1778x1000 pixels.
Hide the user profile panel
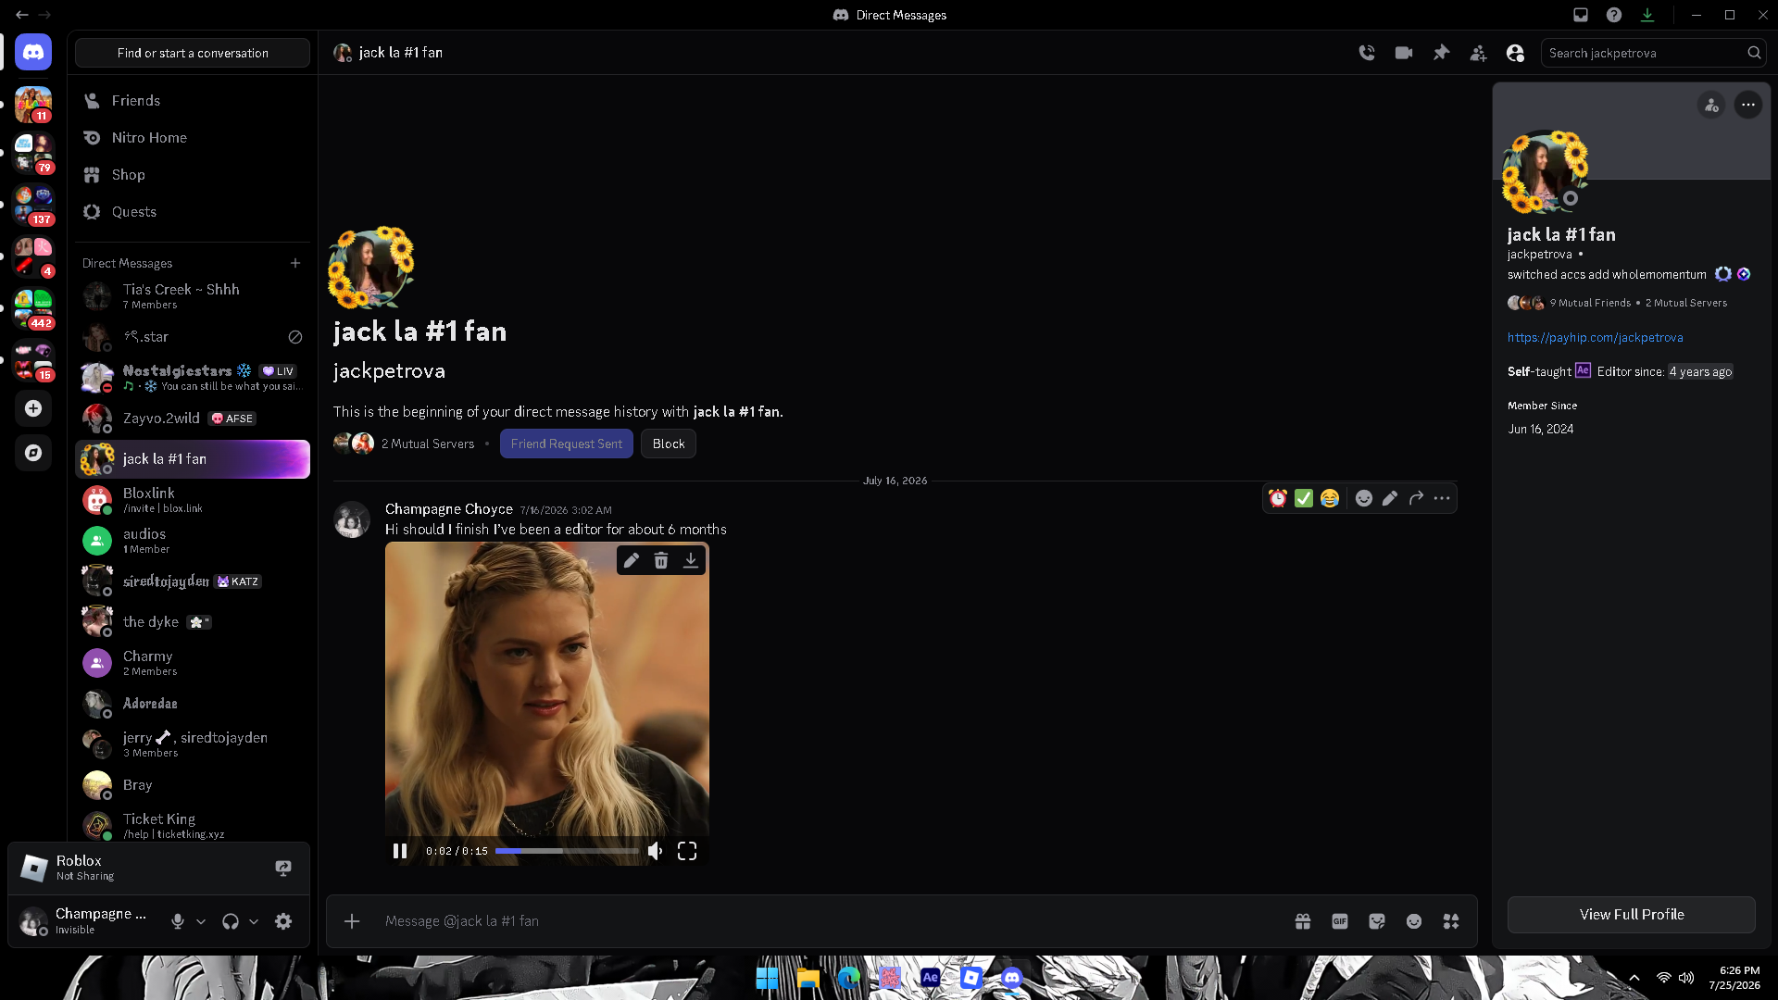pyautogui.click(x=1515, y=53)
